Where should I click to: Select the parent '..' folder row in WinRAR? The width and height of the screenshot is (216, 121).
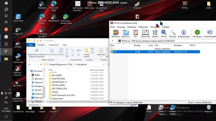coord(155,49)
